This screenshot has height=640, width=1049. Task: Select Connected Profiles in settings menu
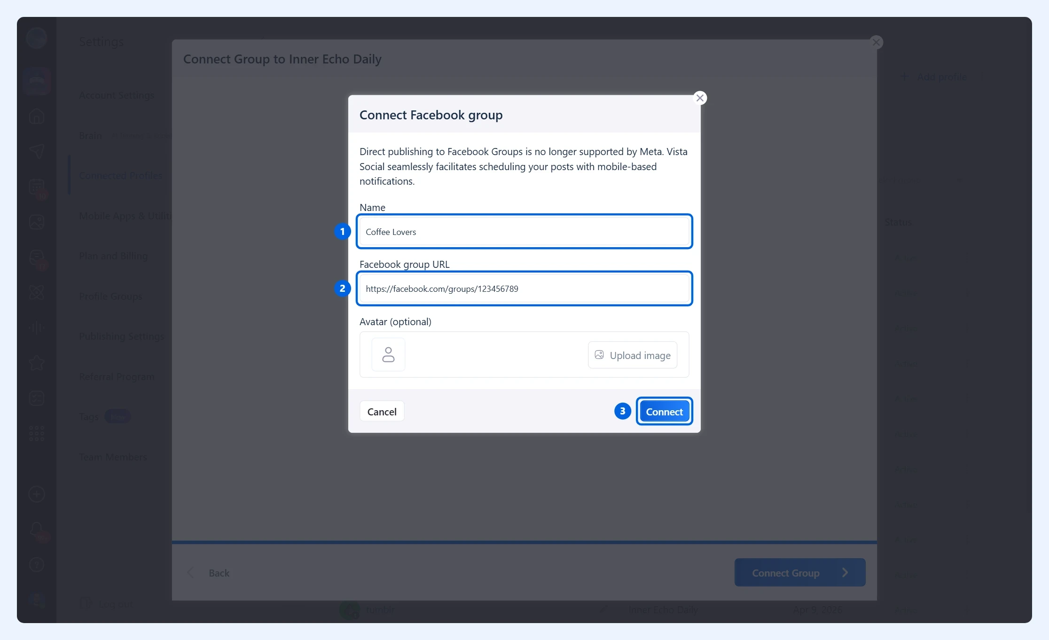click(x=120, y=175)
